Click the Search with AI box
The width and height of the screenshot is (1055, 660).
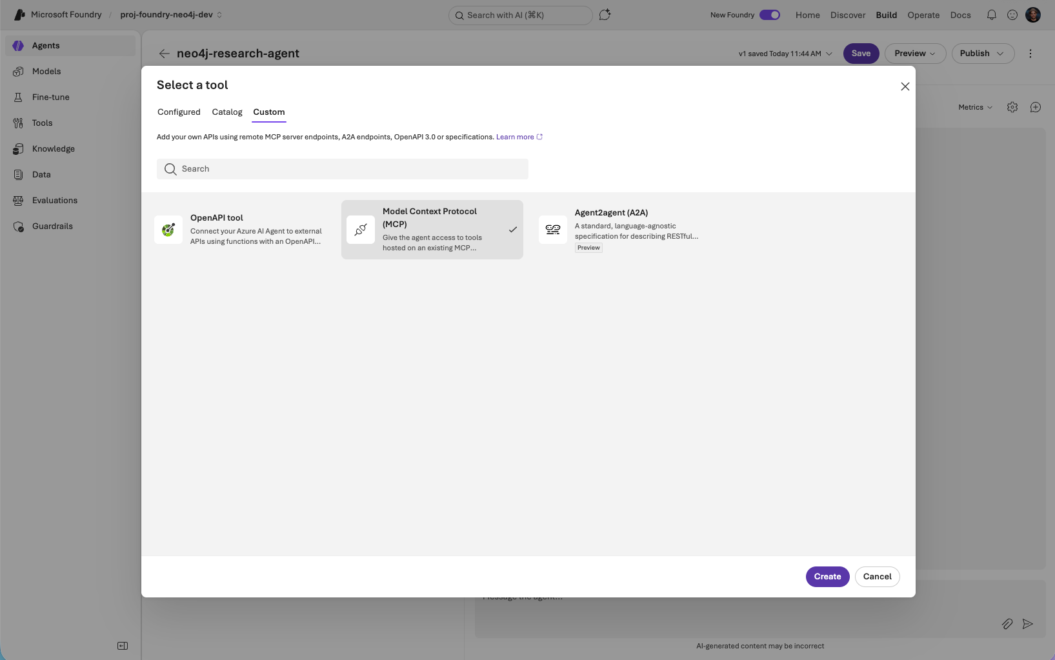pyautogui.click(x=521, y=15)
